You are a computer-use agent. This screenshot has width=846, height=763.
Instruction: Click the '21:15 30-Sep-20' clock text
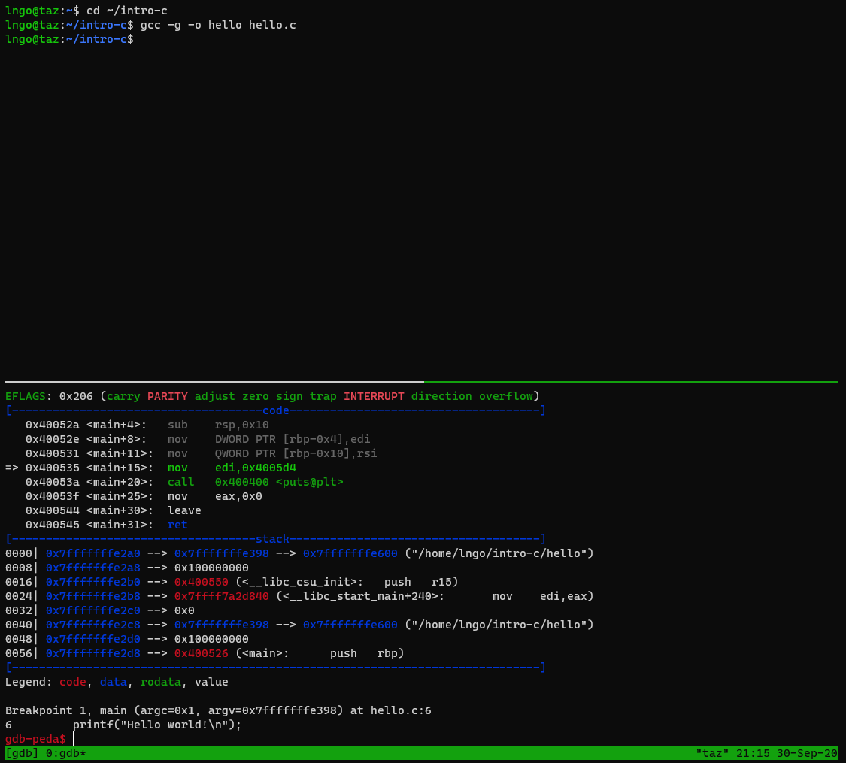point(787,753)
